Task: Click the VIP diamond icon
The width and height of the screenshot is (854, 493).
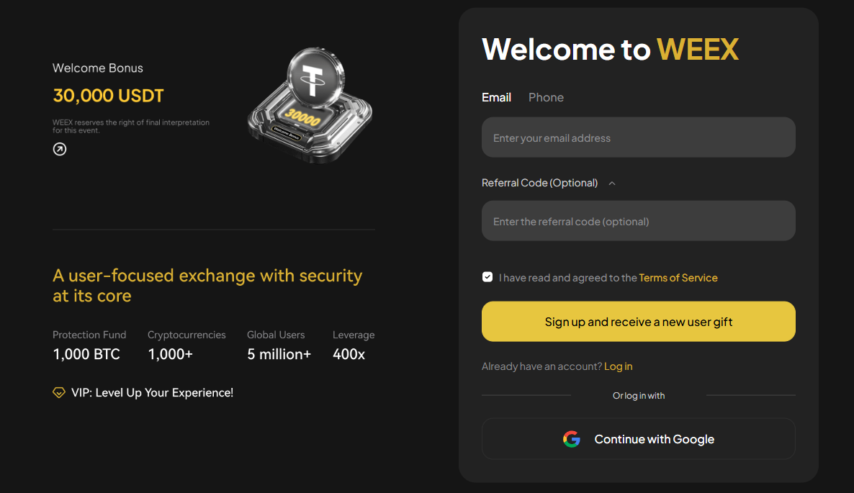Action: coord(59,393)
